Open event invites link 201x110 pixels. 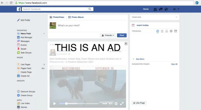coord(143,25)
